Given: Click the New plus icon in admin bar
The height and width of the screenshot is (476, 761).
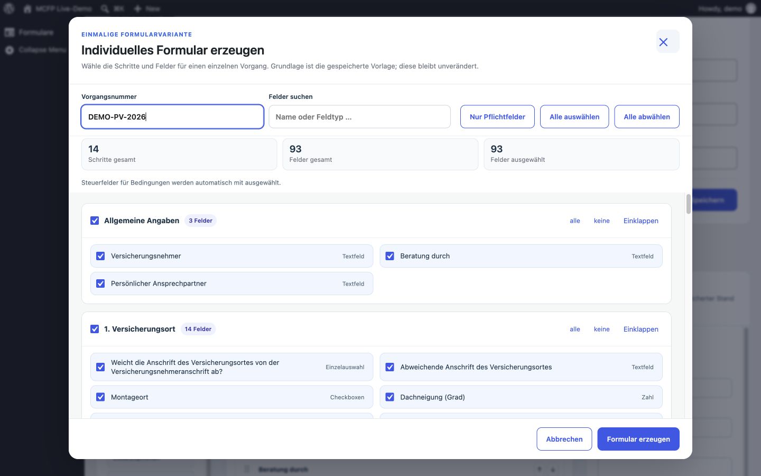Looking at the screenshot, I should 137,8.
